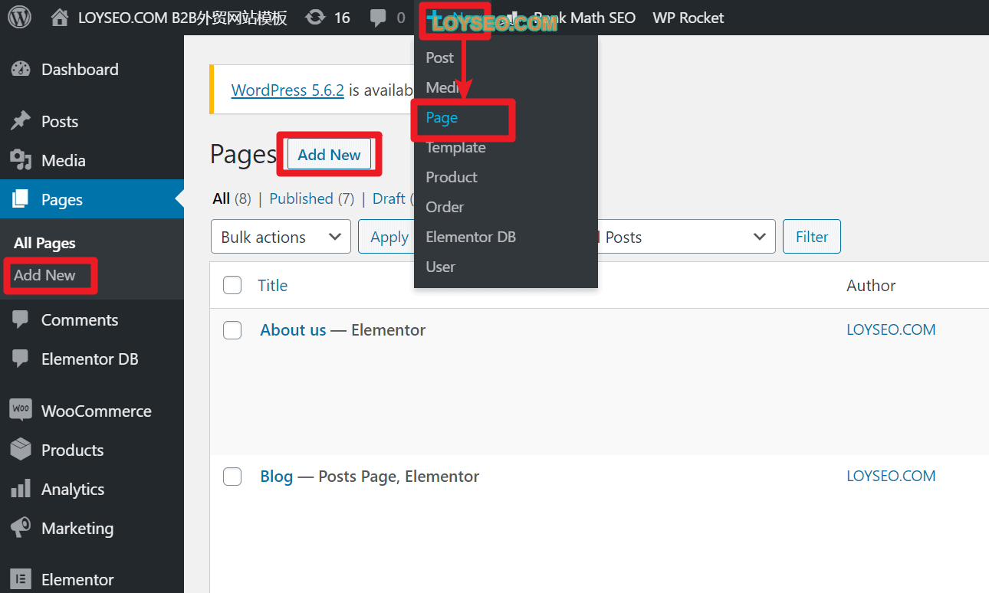Screen dimensions: 989x593
Task: Open the Analytics sidebar item
Action: pos(92,489)
